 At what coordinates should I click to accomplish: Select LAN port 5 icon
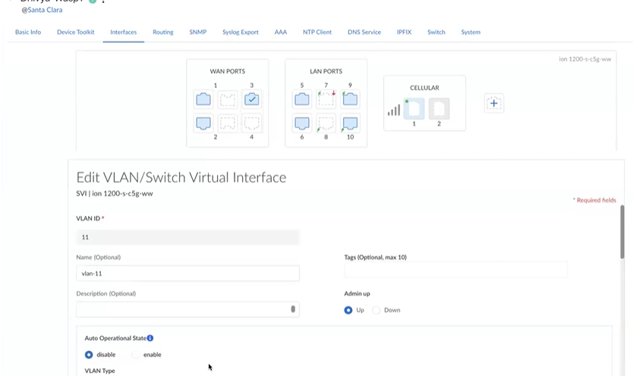(x=302, y=99)
